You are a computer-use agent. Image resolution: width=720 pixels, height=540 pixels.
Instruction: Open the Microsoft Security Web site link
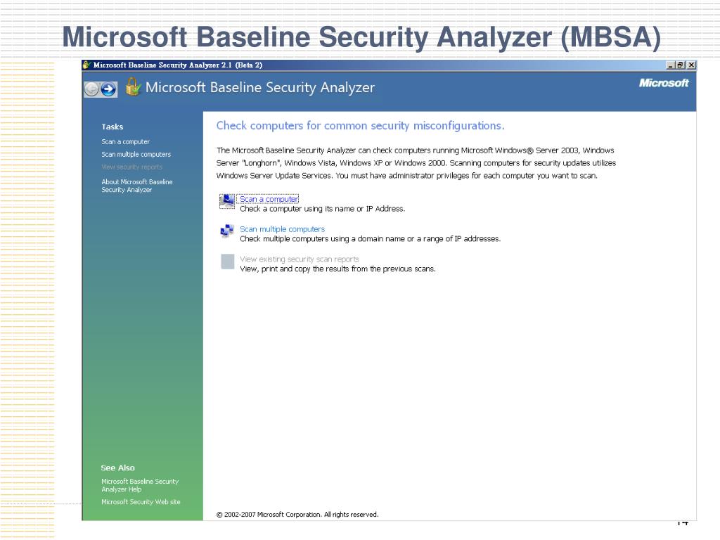point(141,502)
